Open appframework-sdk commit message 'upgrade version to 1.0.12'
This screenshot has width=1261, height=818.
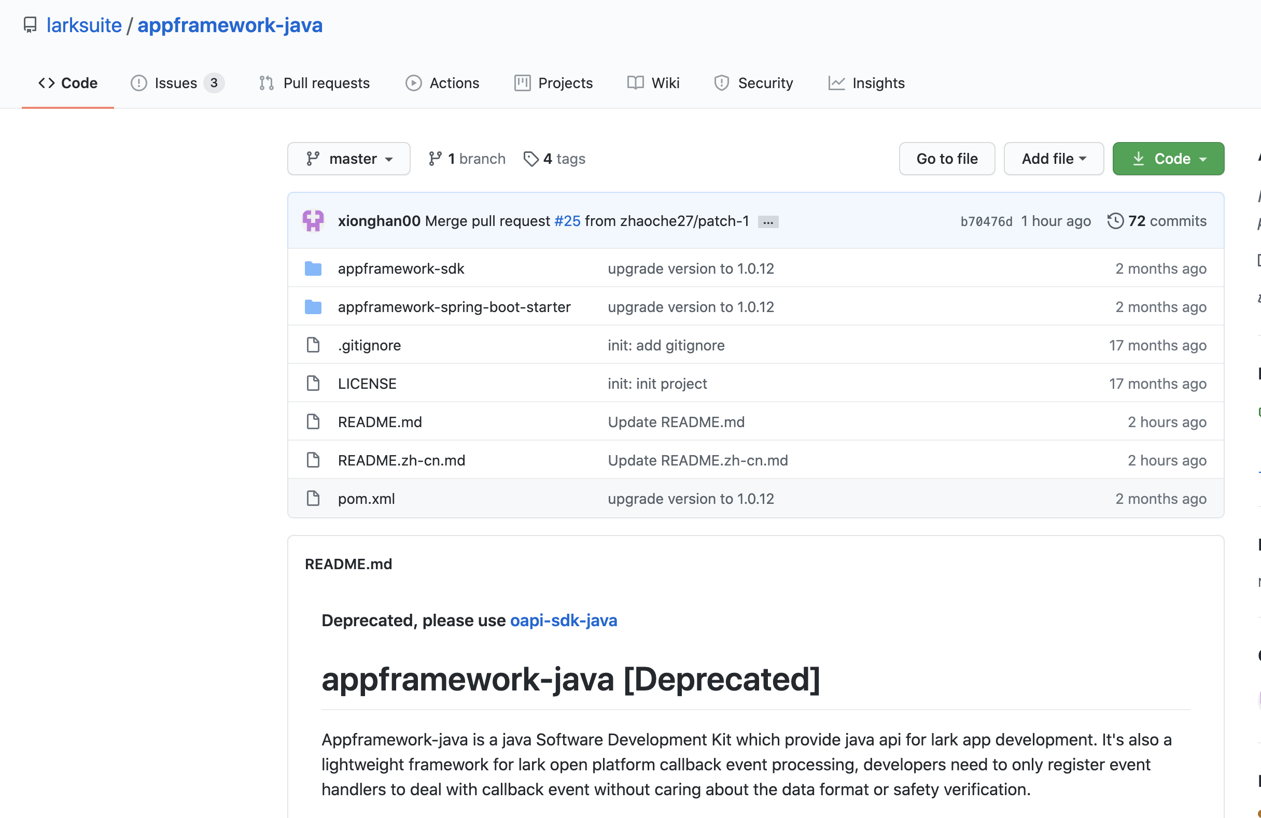click(x=691, y=269)
